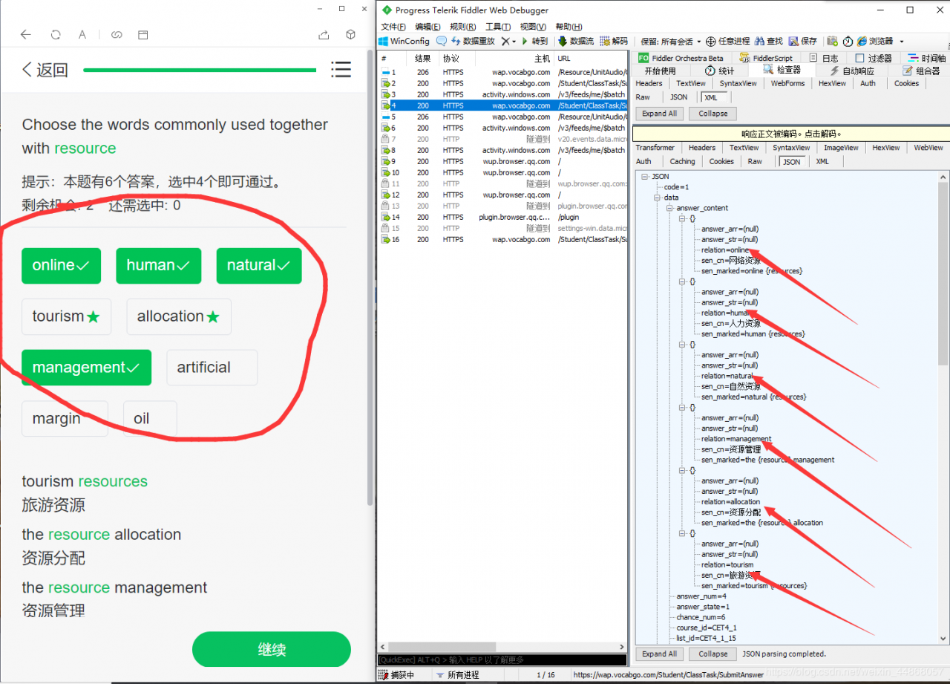The height and width of the screenshot is (684, 950).
Task: Click the 'relation=allocation' tree row
Action: [730, 502]
